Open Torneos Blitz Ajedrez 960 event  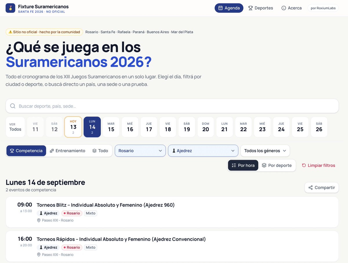[172, 212]
